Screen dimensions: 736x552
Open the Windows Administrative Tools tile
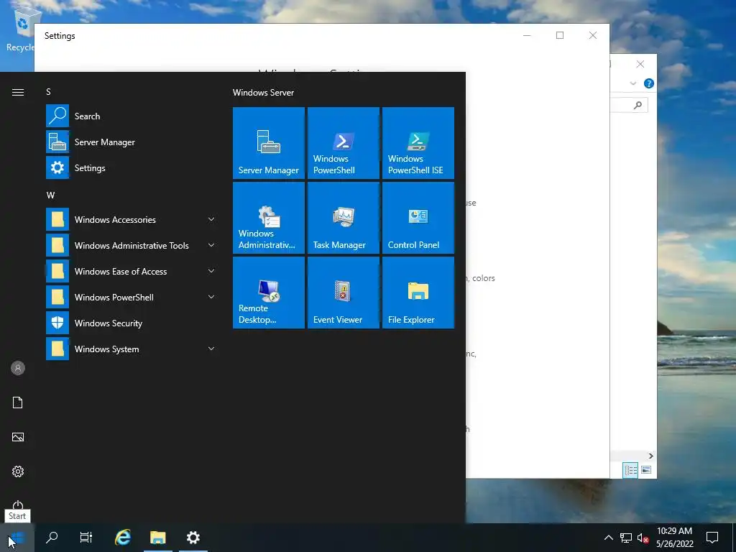[269, 217]
